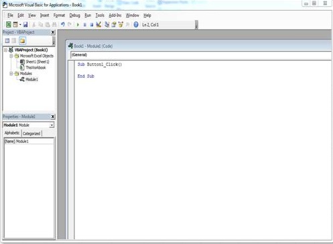Click the Sub Button1_Click() code line
Image resolution: width=333 pixels, height=244 pixels.
click(100, 64)
